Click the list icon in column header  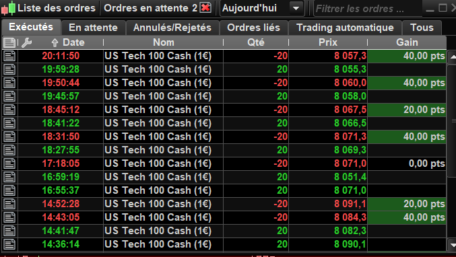[9, 42]
